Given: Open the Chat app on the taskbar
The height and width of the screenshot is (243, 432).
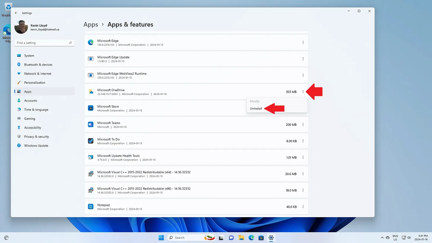Looking at the screenshot, I should [231, 238].
